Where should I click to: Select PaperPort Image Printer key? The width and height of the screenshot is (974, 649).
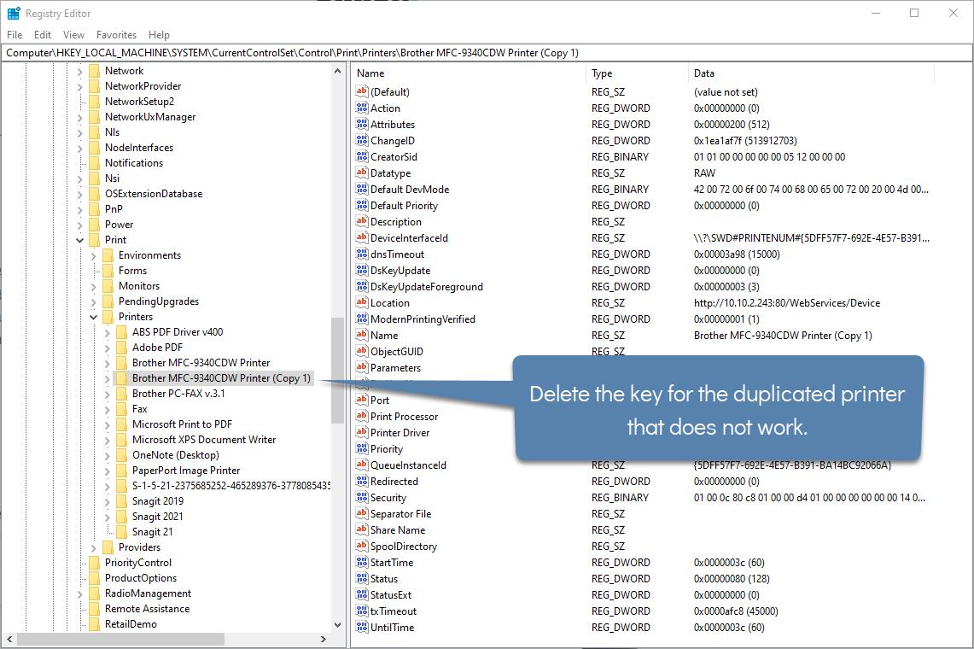(186, 471)
